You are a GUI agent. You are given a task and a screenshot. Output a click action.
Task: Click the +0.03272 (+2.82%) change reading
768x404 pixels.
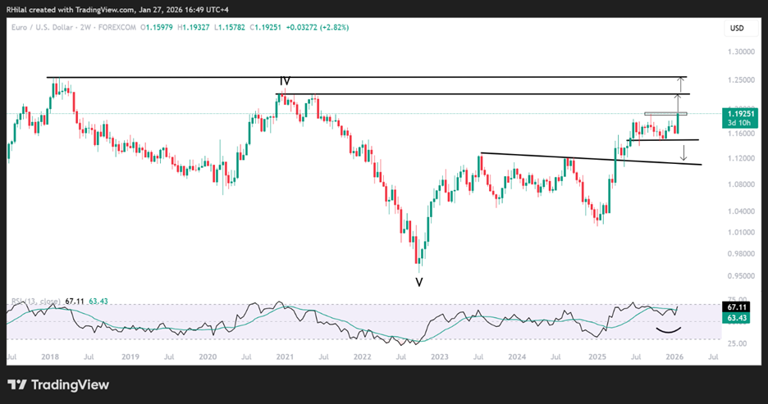[x=318, y=27]
